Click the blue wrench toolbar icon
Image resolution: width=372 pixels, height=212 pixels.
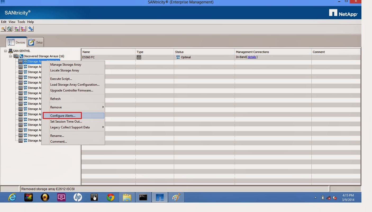[31, 29]
